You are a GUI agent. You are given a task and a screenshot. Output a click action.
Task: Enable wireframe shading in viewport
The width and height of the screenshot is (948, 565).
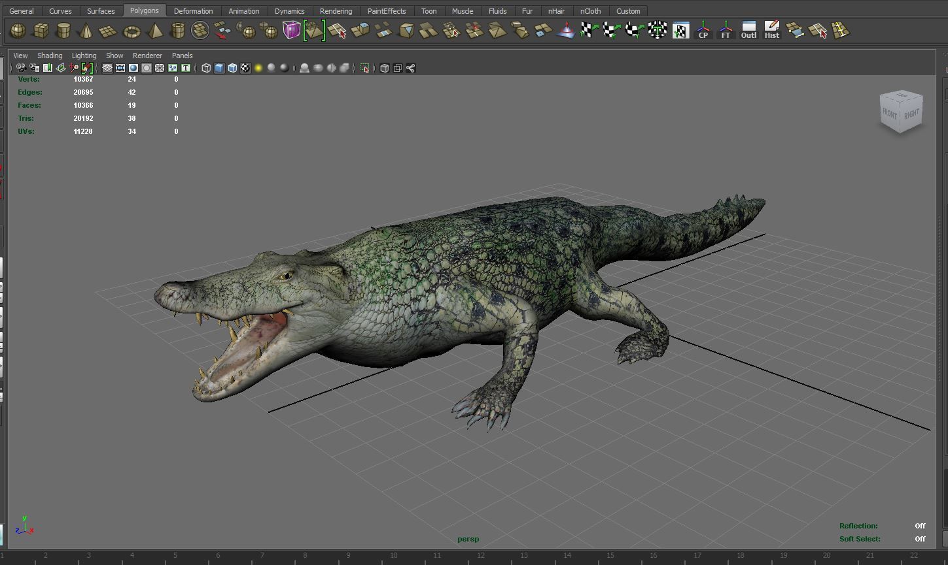pyautogui.click(x=206, y=68)
